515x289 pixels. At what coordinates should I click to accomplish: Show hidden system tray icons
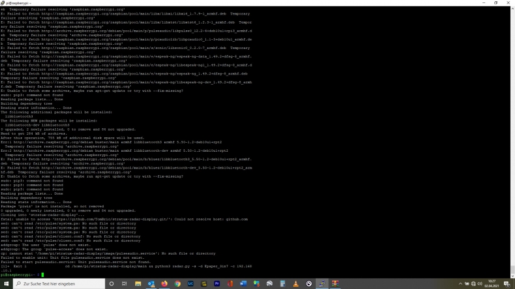460,284
